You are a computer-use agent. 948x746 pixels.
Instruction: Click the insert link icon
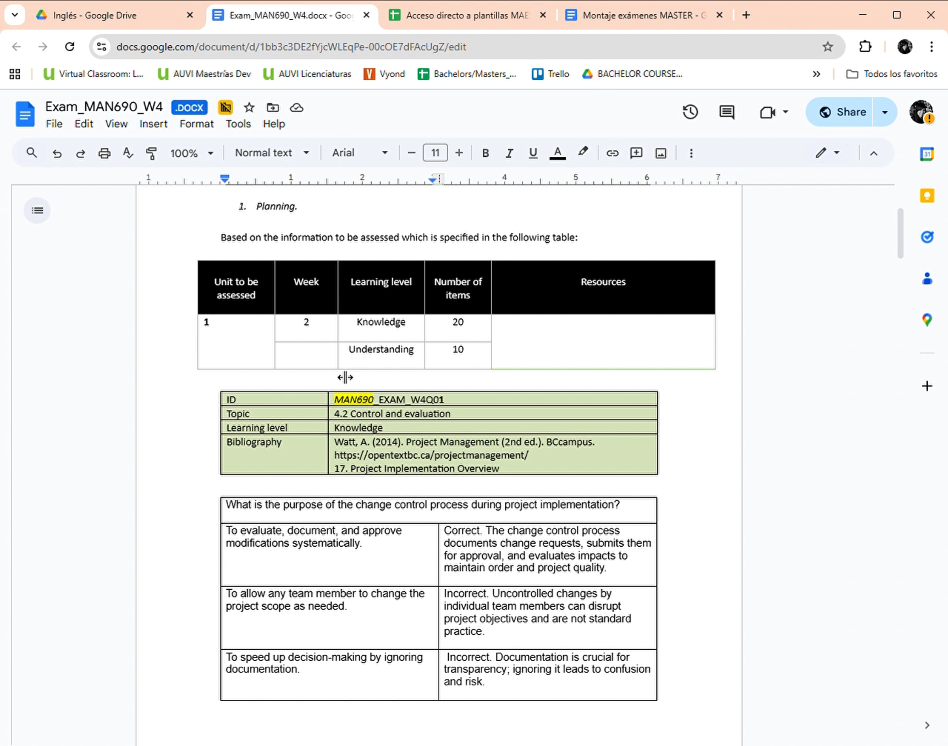612,153
